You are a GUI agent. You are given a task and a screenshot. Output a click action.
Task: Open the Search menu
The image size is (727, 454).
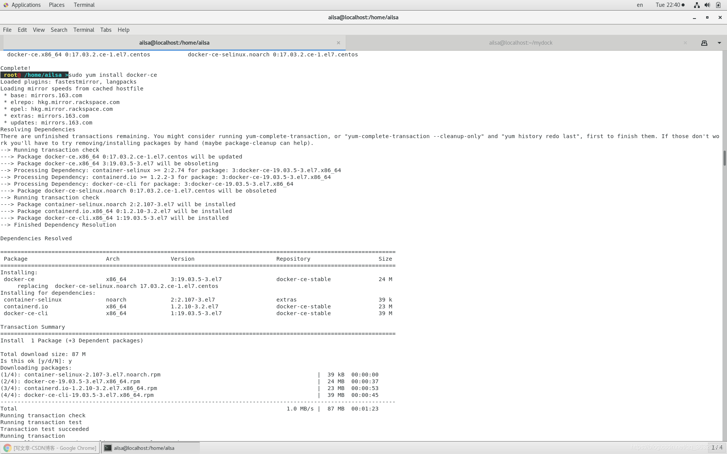[59, 30]
